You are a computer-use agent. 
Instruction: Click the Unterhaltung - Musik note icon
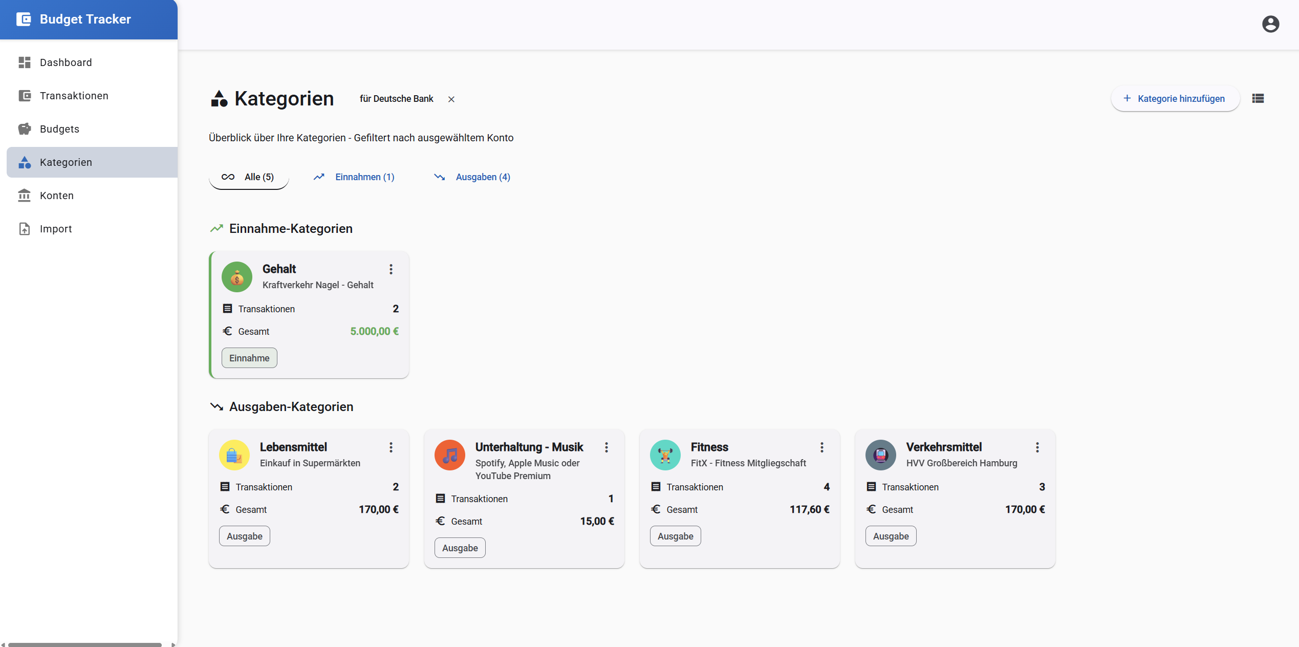(x=450, y=455)
